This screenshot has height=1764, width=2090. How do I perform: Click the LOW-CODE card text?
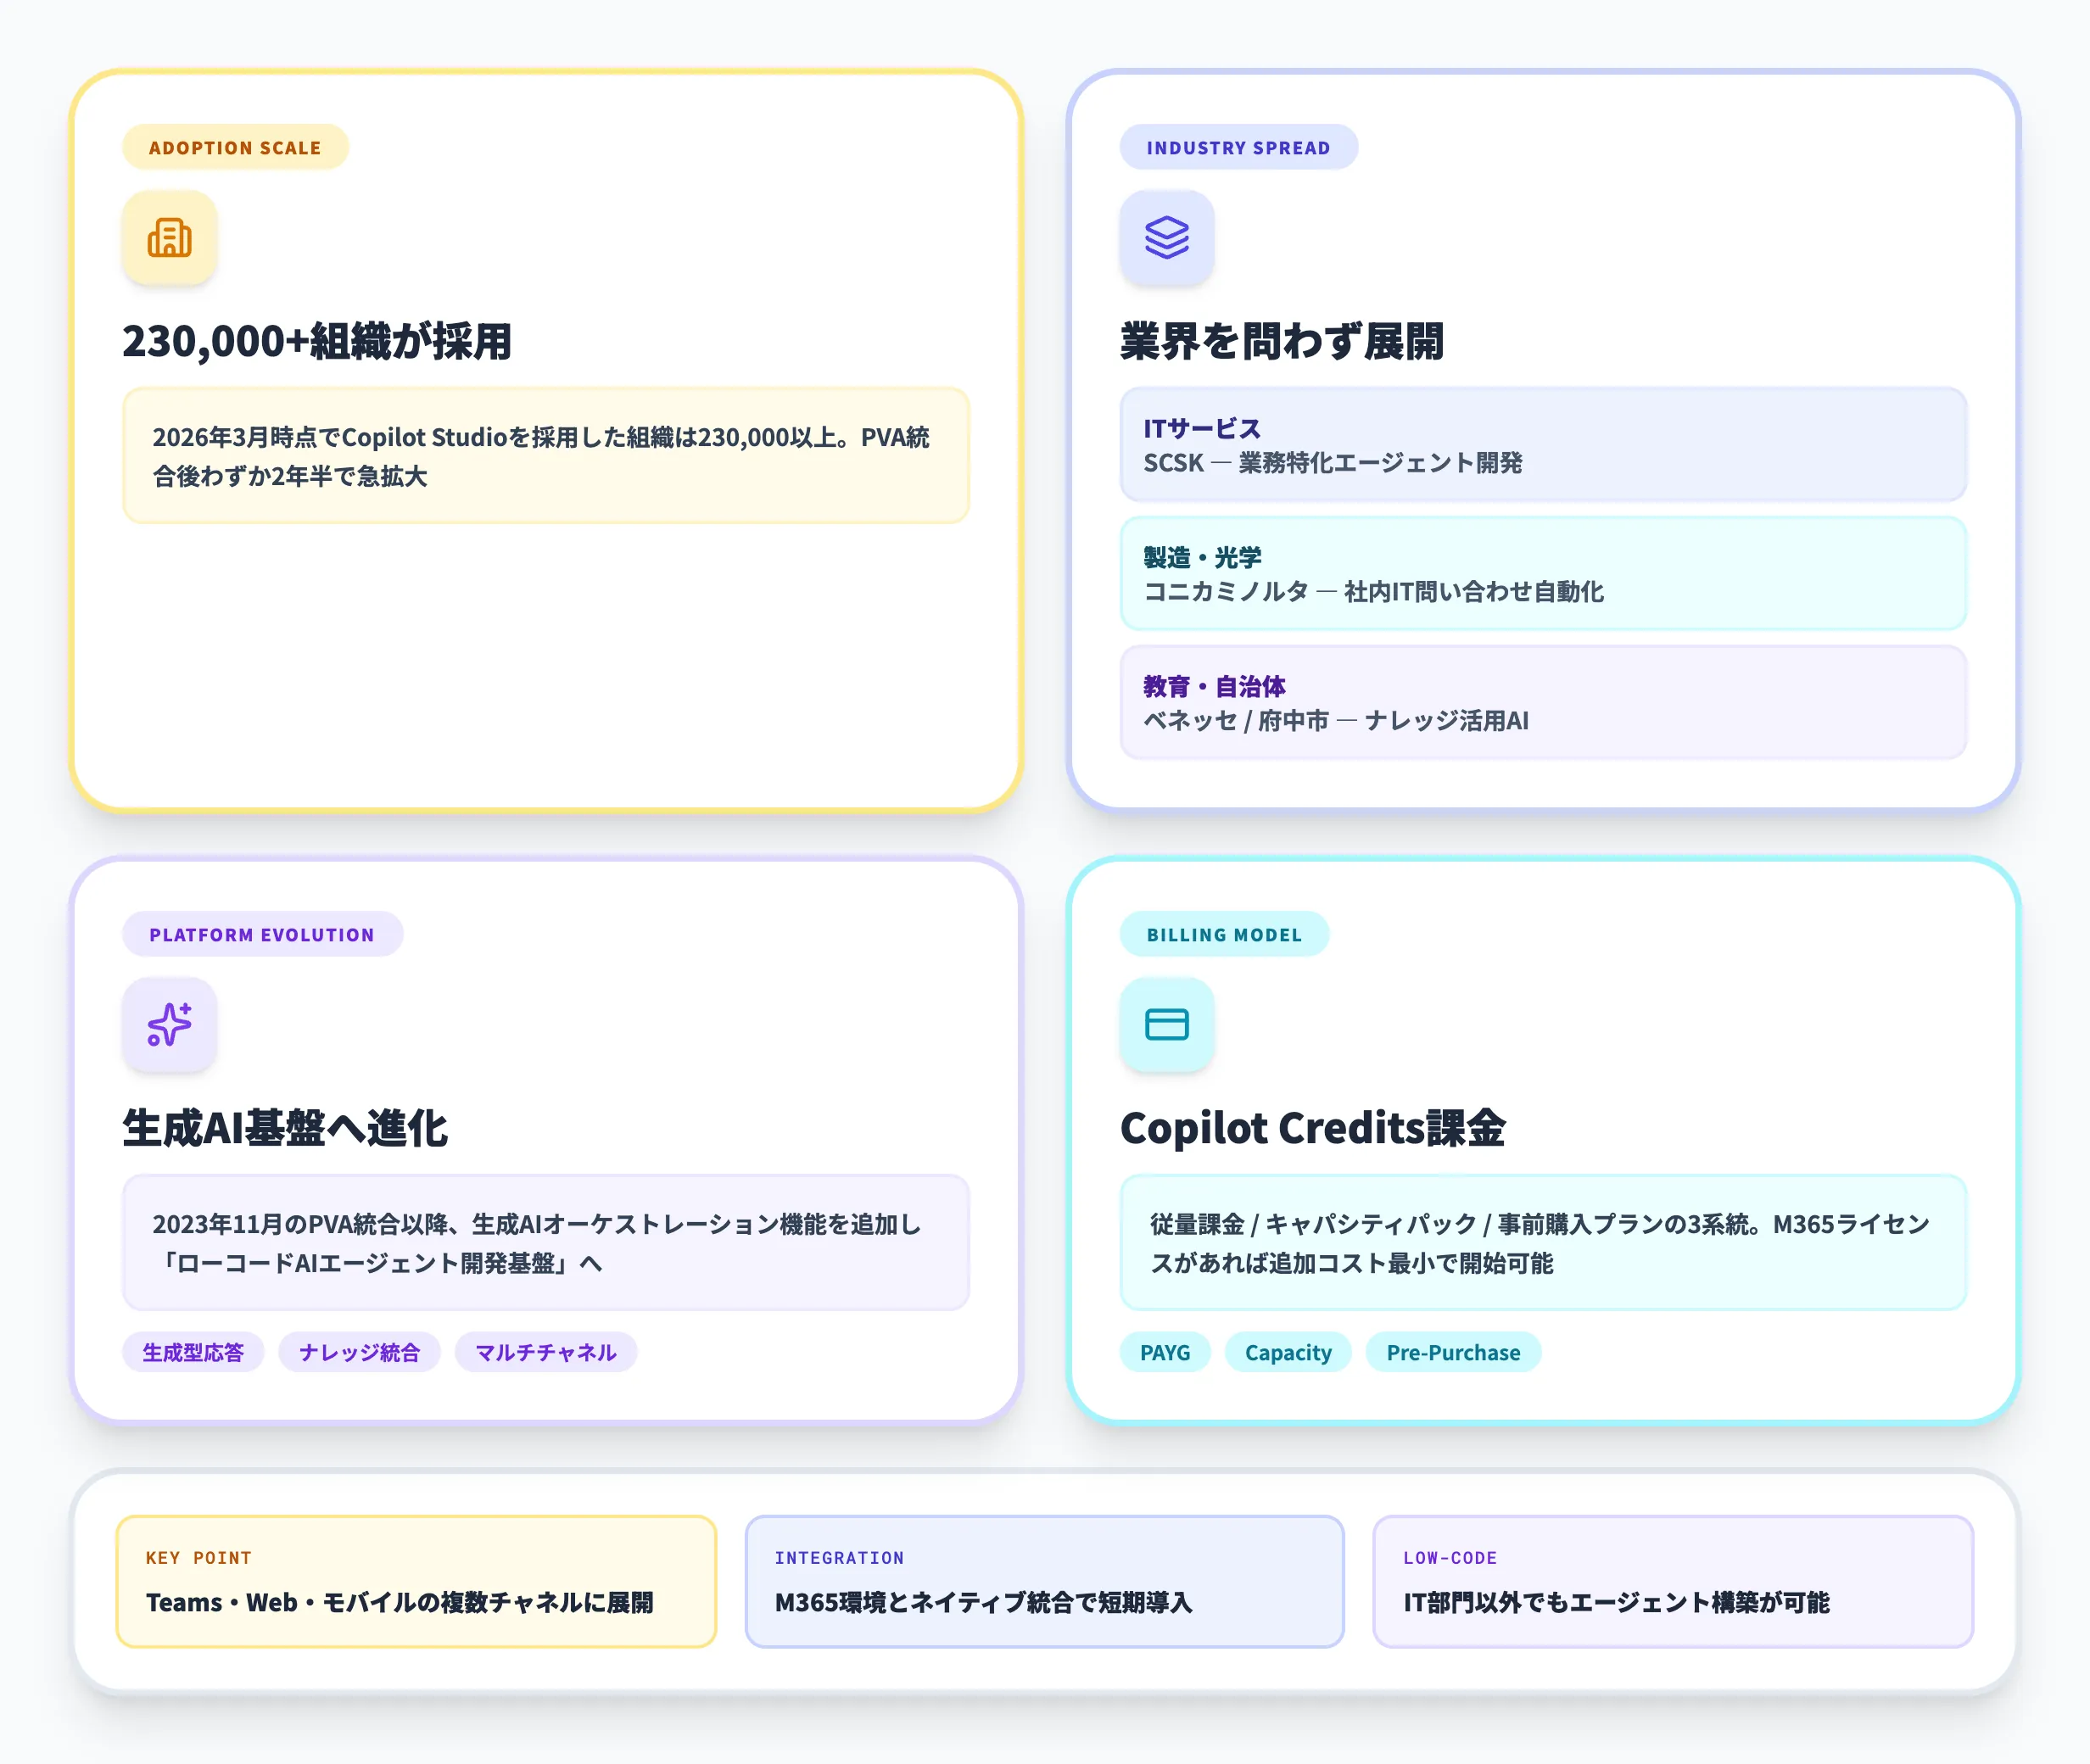click(1671, 1582)
